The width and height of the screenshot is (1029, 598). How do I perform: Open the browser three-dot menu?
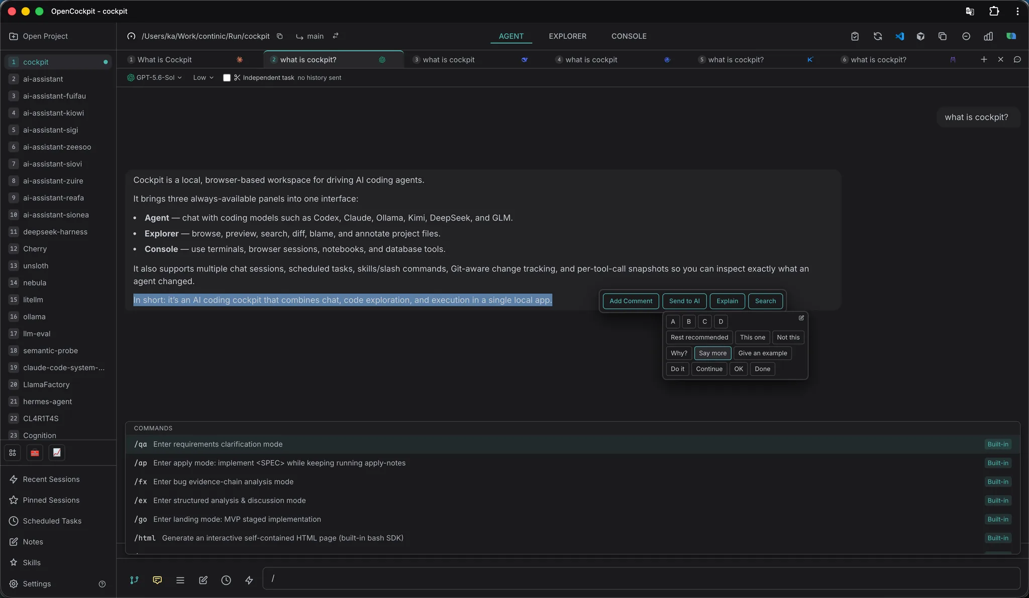point(1017,11)
